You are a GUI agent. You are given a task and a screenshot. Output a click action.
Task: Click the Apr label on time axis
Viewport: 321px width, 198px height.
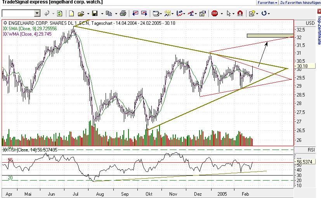point(9,194)
